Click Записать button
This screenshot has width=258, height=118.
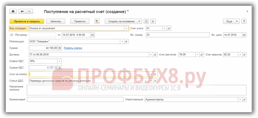[x=56, y=21]
